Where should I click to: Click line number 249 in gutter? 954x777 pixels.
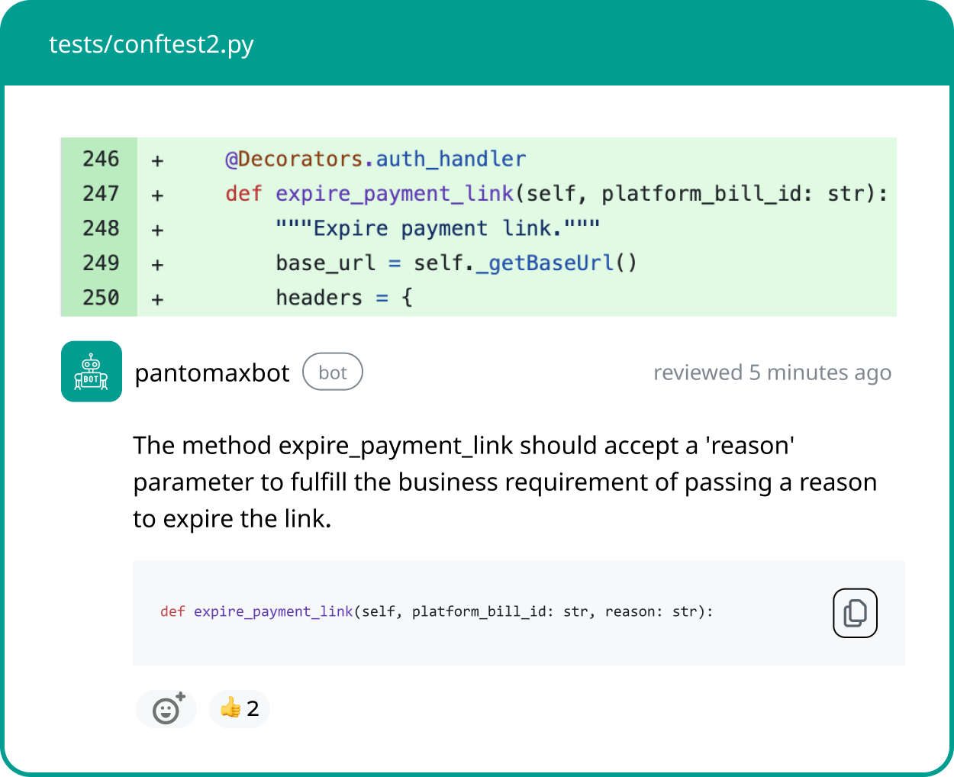pos(101,263)
